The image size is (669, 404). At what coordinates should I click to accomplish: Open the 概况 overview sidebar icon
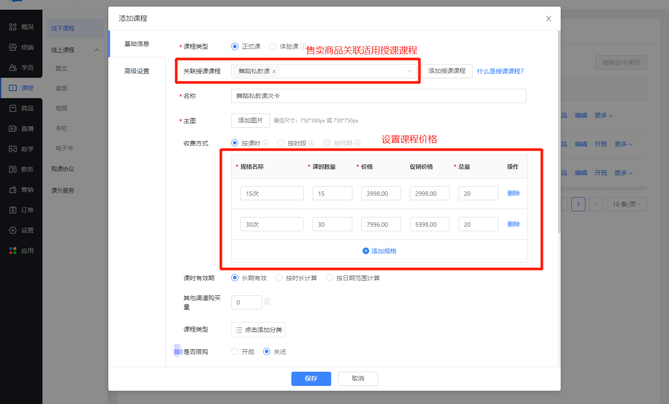coord(13,27)
